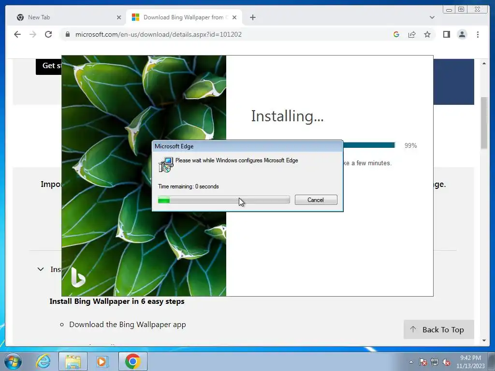Launch Internet Explorer from the taskbar
The width and height of the screenshot is (495, 371).
pyautogui.click(x=43, y=361)
